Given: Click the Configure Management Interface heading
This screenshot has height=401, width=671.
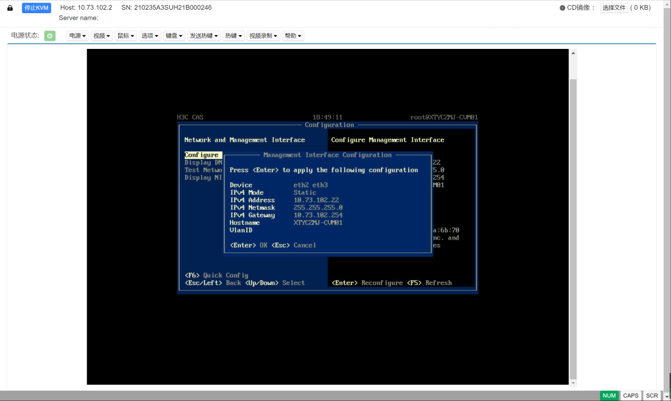Looking at the screenshot, I should coord(388,140).
